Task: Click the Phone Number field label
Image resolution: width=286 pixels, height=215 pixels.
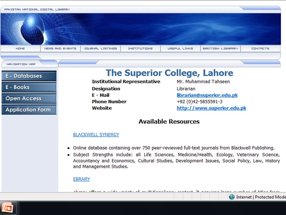Action: coord(109,102)
